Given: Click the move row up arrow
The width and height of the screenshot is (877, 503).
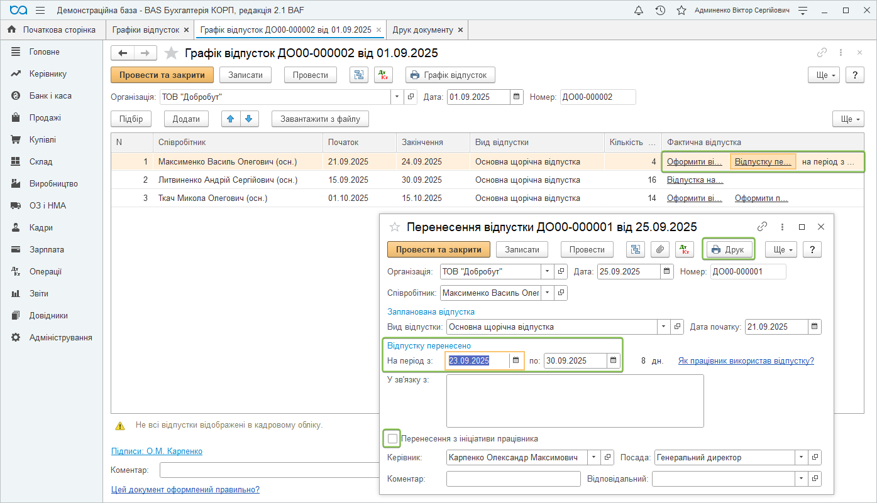Looking at the screenshot, I should click(x=231, y=119).
